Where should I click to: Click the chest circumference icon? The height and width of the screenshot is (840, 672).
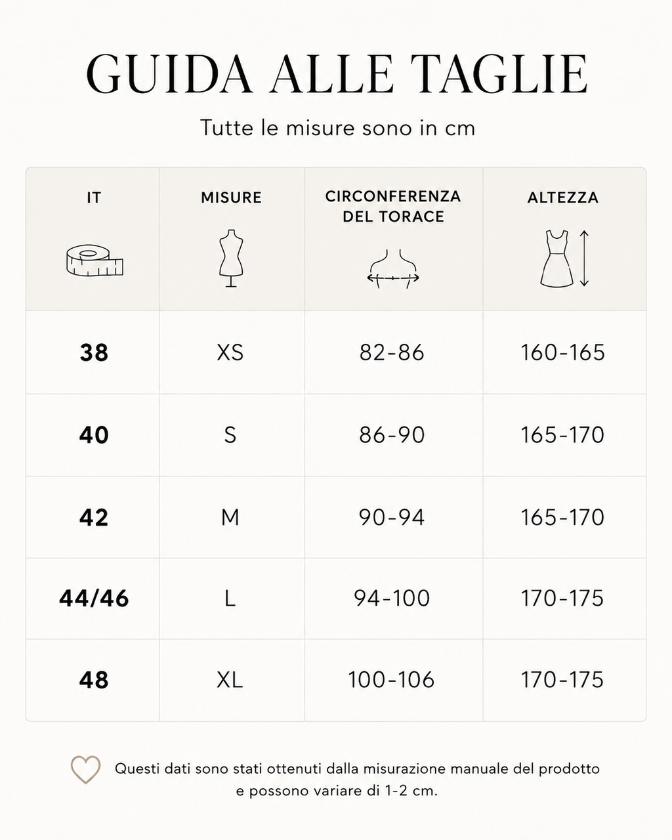tap(393, 269)
